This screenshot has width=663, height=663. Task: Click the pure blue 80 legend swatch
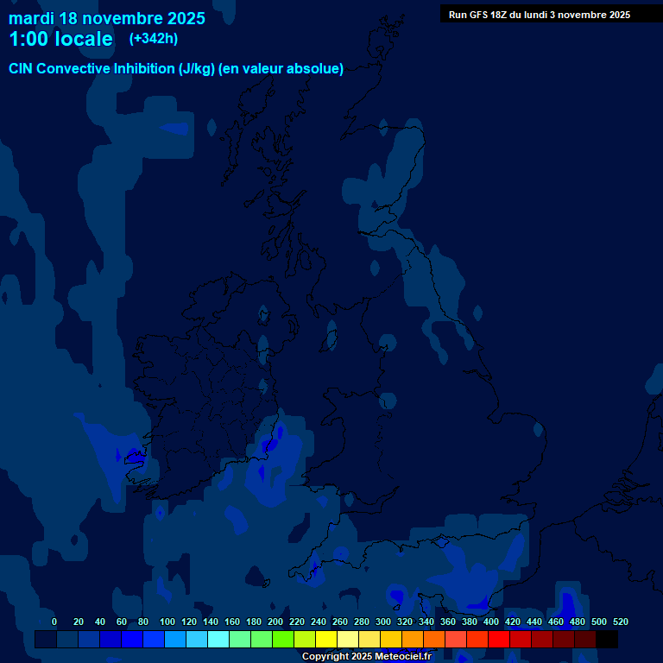pyautogui.click(x=132, y=640)
